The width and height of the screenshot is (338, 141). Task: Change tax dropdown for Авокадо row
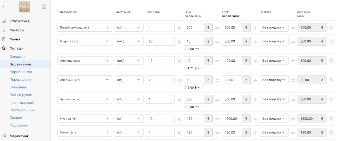click(274, 61)
